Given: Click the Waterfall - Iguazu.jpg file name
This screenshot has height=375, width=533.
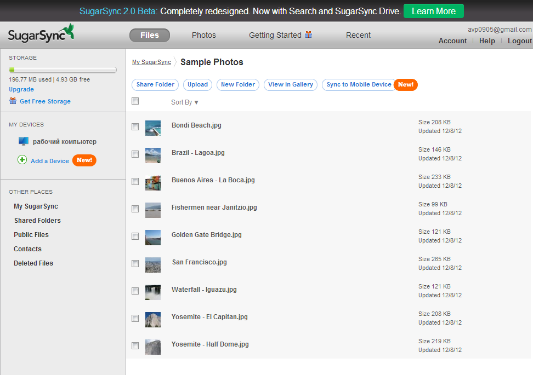Looking at the screenshot, I should [204, 290].
